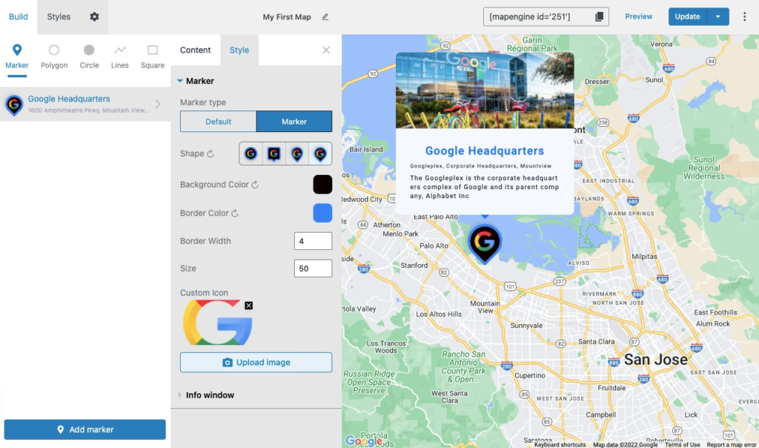Click the Upload image button
Viewport: 759px width, 448px height.
click(256, 362)
